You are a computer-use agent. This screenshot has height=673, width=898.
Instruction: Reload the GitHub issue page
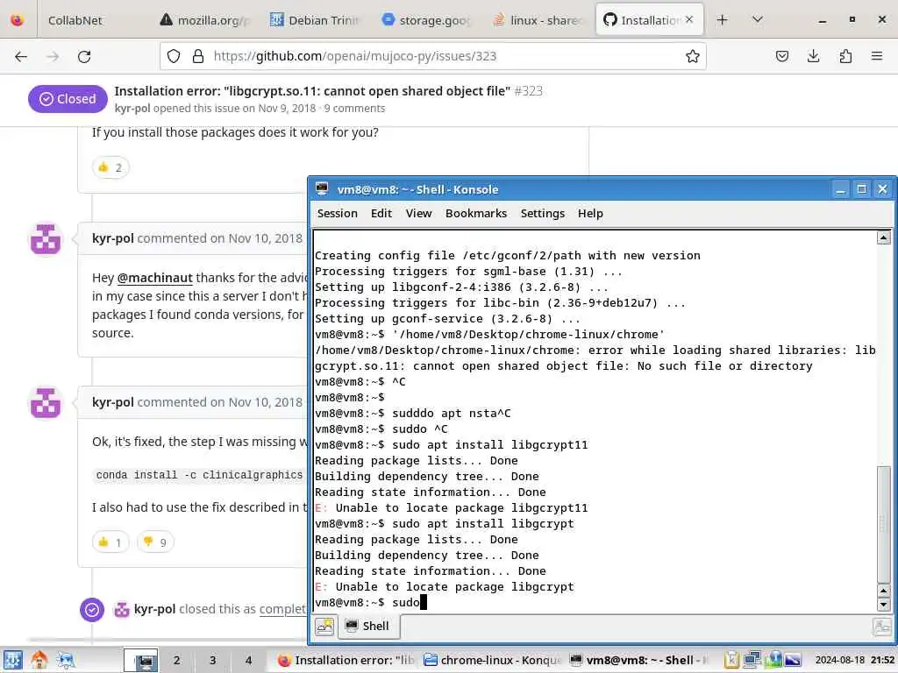click(x=84, y=56)
